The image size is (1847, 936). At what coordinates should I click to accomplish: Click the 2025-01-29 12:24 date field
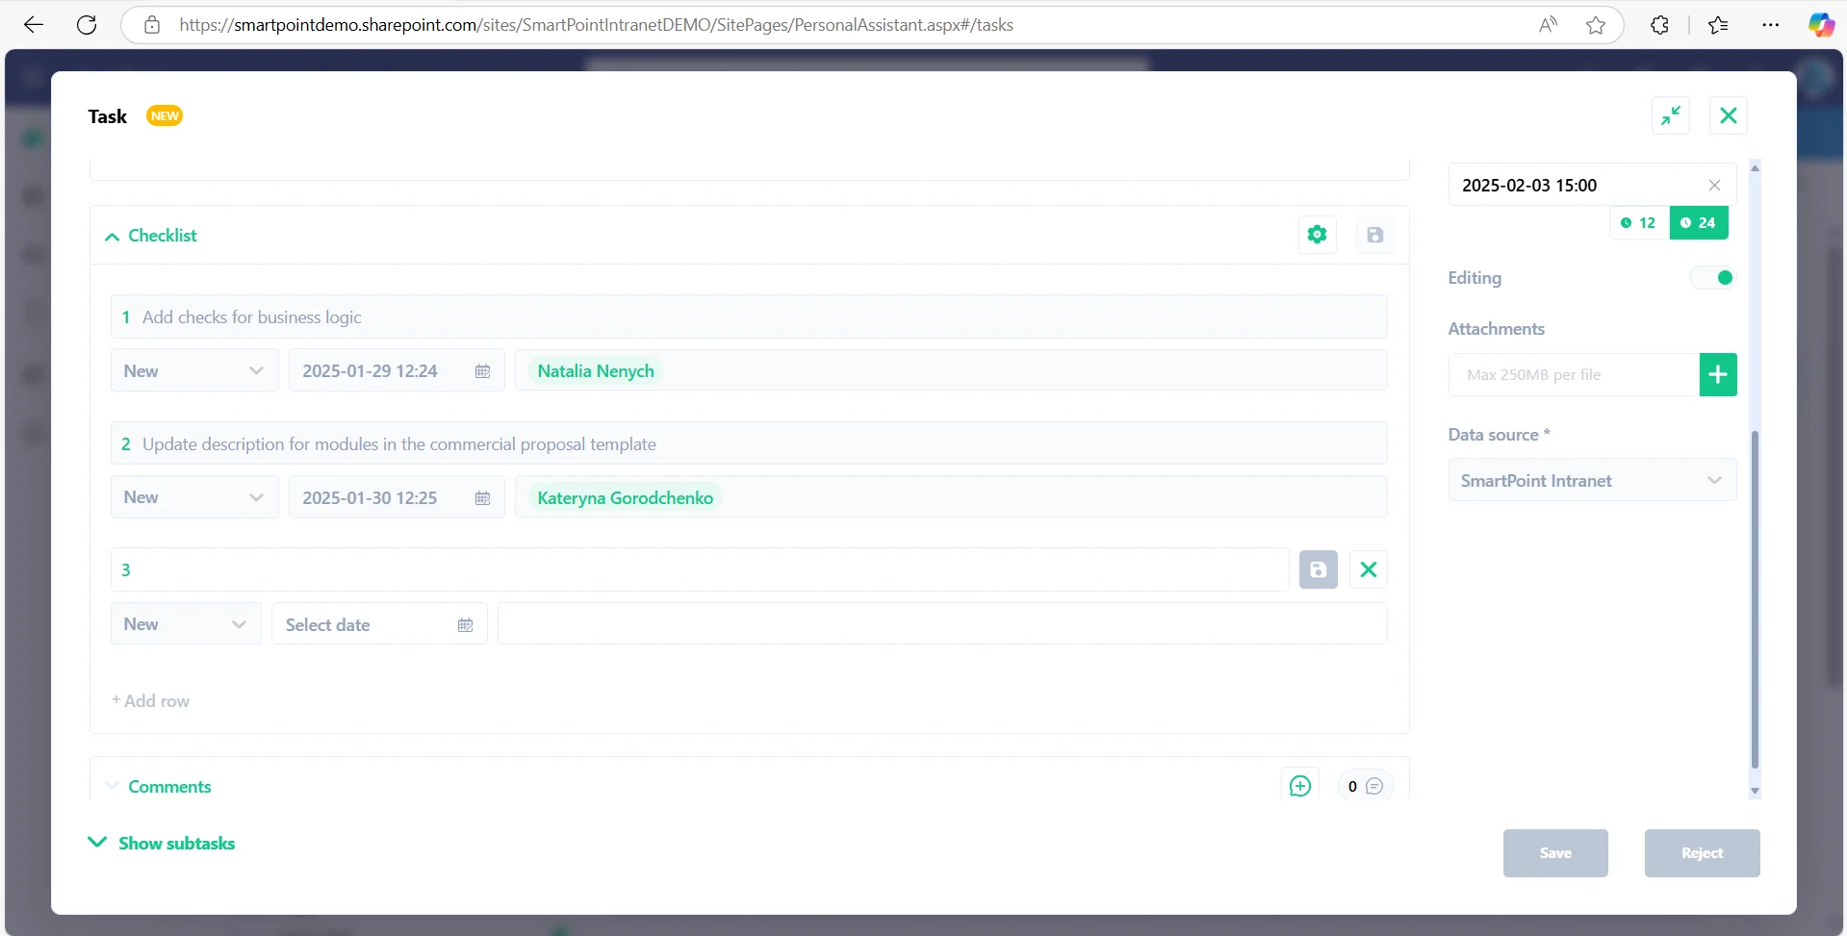397,370
